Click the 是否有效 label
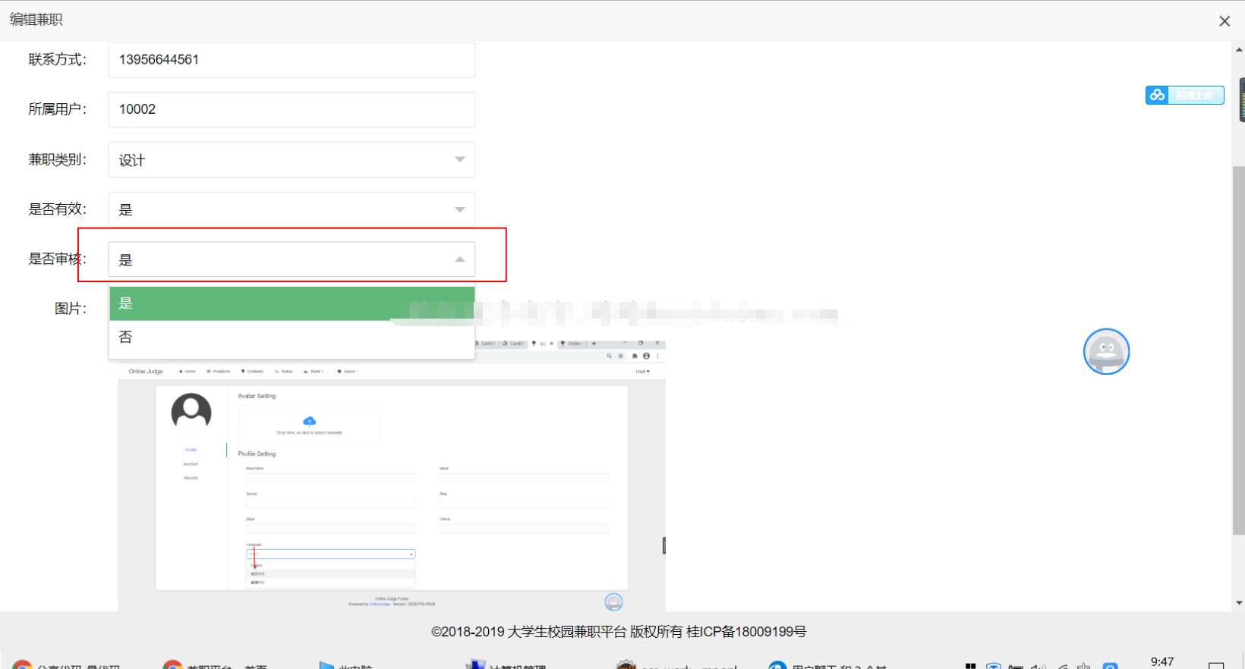The image size is (1245, 669). click(58, 209)
